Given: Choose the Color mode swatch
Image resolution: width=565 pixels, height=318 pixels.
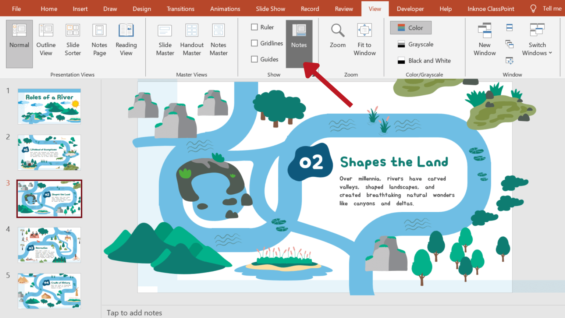Looking at the screenshot, I should 411,28.
